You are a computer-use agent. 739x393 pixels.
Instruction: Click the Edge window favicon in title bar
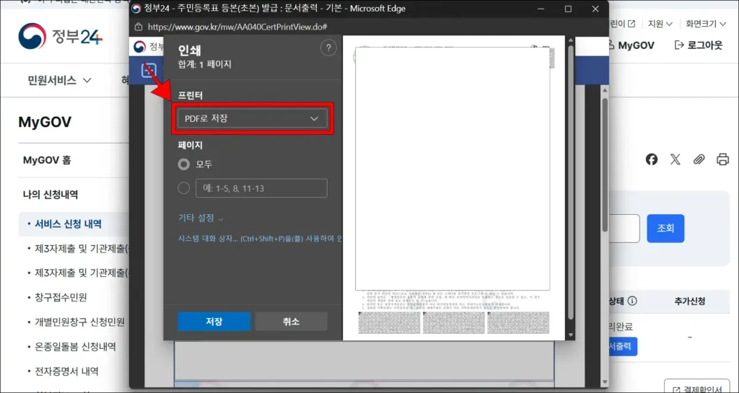tap(136, 9)
